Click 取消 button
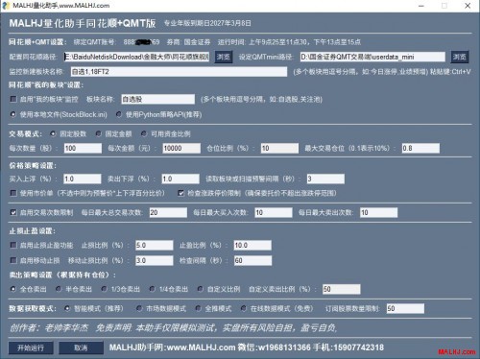 click(x=81, y=347)
